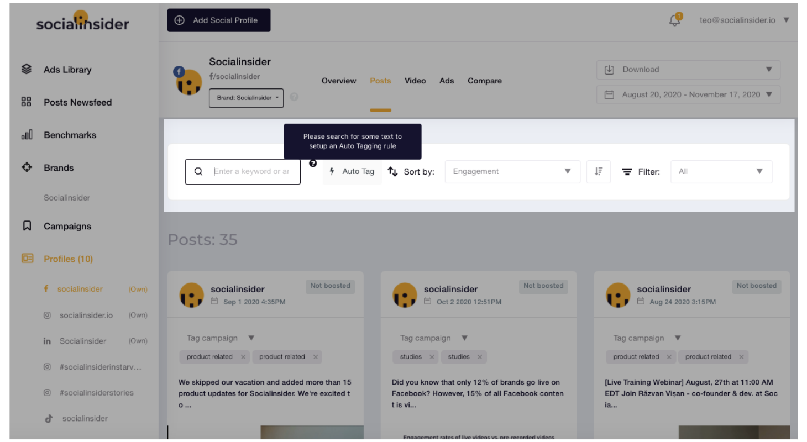Click the Not boosted badge on Sep 1 post
Image resolution: width=807 pixels, height=442 pixels.
[x=330, y=286]
